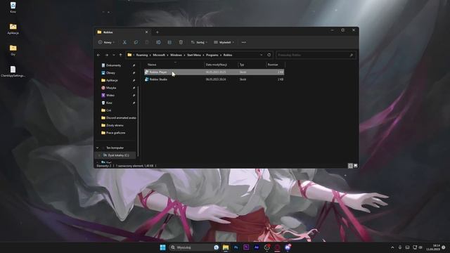Collapse the Ten komputer tree node
The width and height of the screenshot is (450, 253).
[x=98, y=148]
